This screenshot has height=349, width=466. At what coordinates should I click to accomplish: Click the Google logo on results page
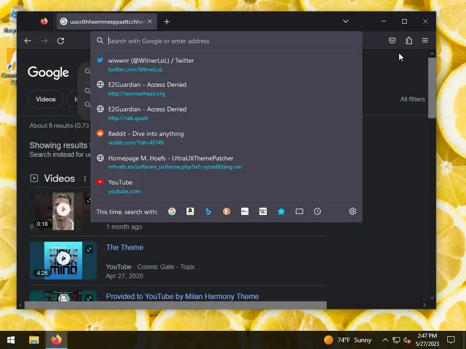[x=48, y=73]
